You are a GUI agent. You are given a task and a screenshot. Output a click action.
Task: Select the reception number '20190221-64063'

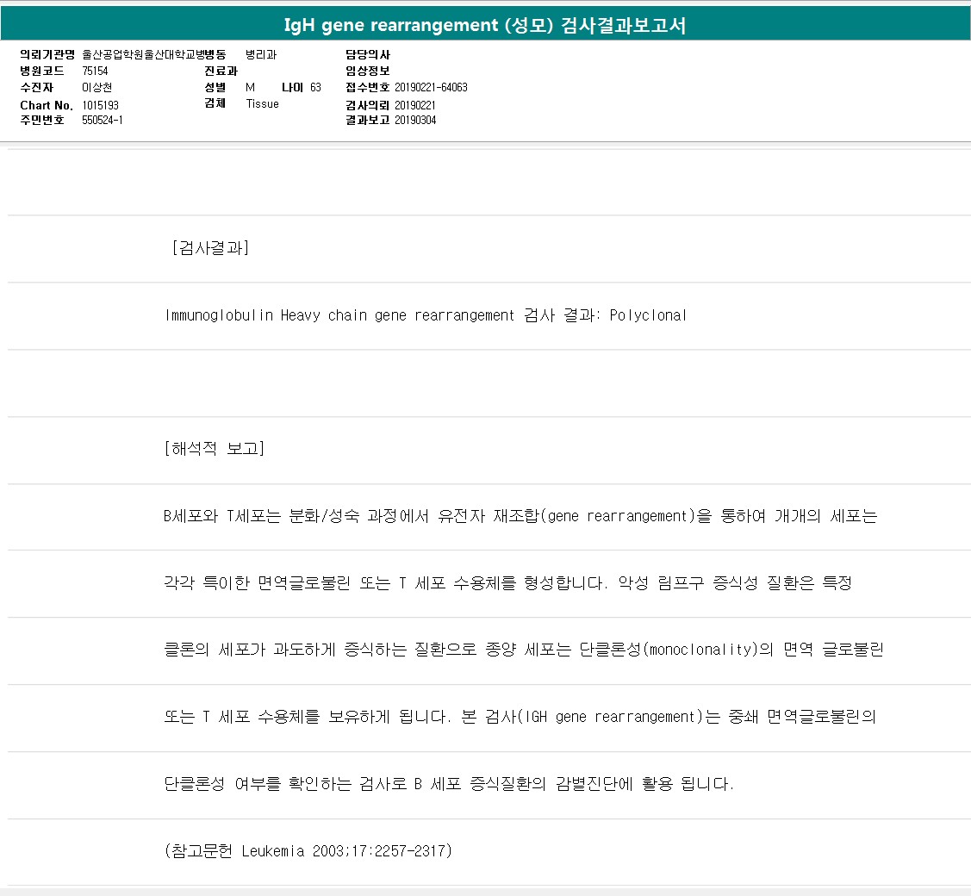(431, 87)
